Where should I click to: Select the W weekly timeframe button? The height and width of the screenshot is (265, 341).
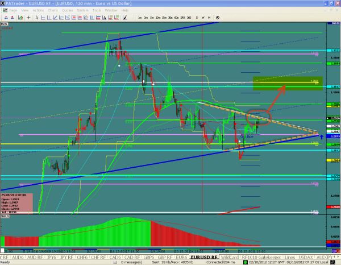click(x=203, y=18)
